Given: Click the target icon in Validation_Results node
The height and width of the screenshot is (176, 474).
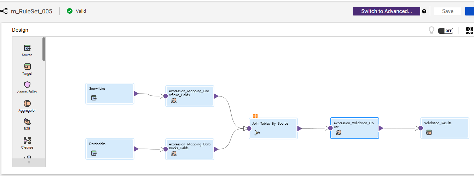Looking at the screenshot, I should click(429, 132).
